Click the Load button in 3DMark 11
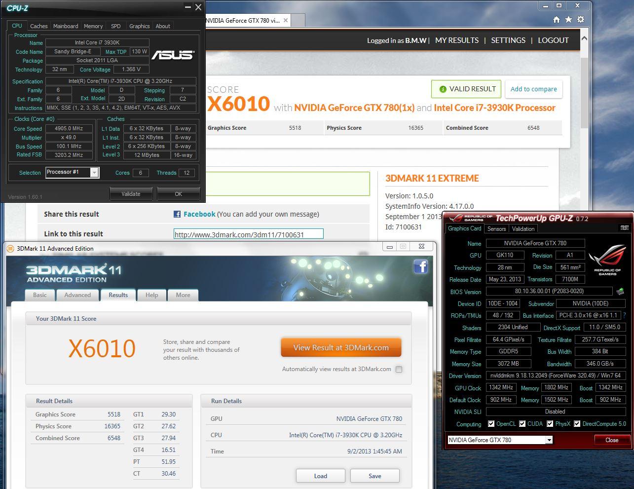 [321, 476]
